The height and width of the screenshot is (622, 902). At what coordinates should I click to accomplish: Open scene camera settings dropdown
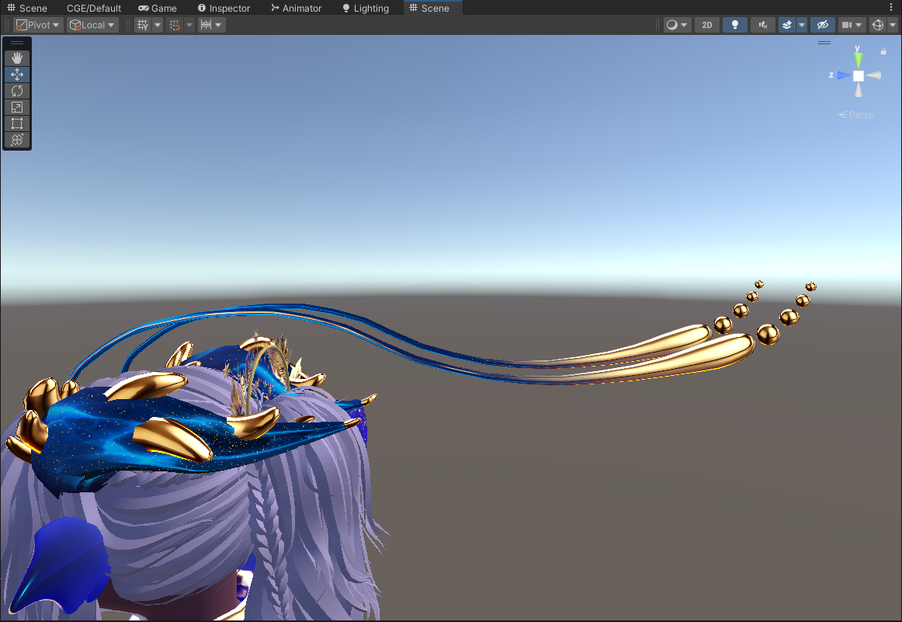[852, 25]
